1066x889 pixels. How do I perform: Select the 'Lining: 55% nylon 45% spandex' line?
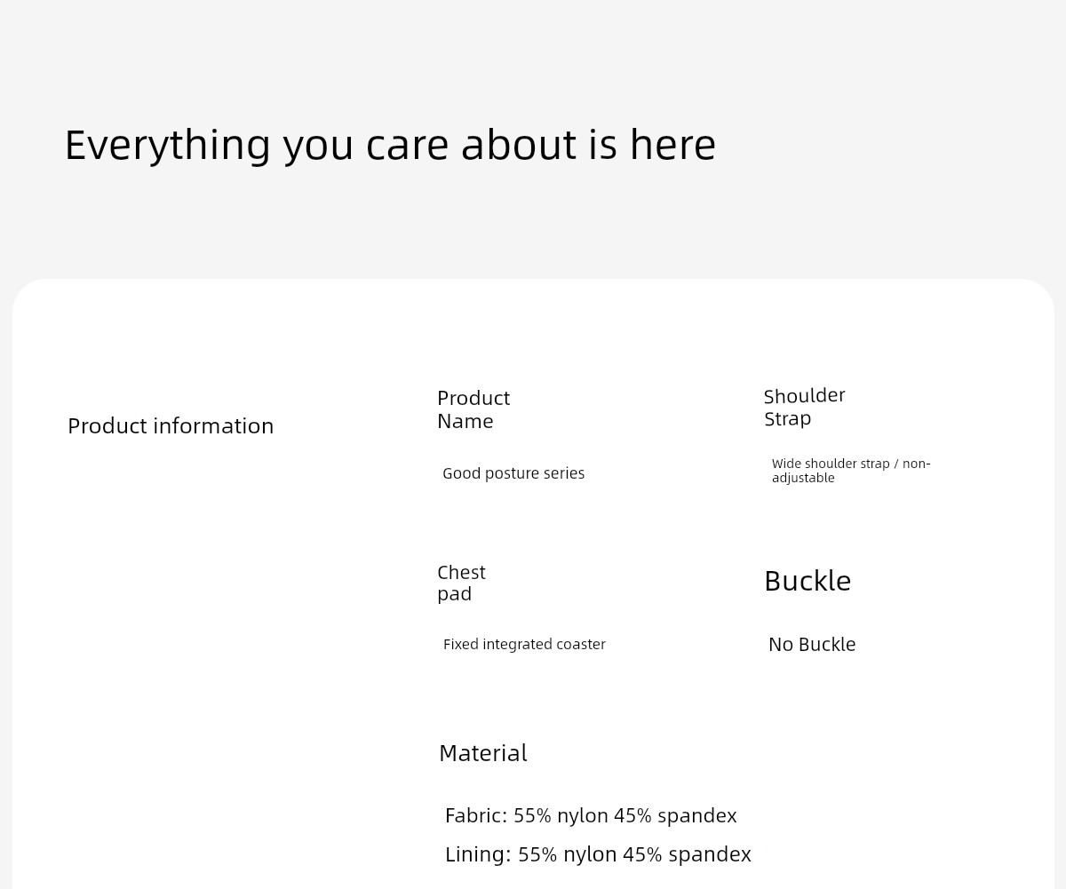[598, 854]
